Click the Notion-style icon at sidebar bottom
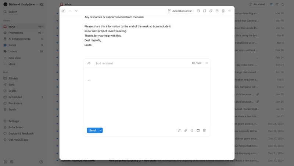This screenshot has width=294, height=166. (6, 162)
